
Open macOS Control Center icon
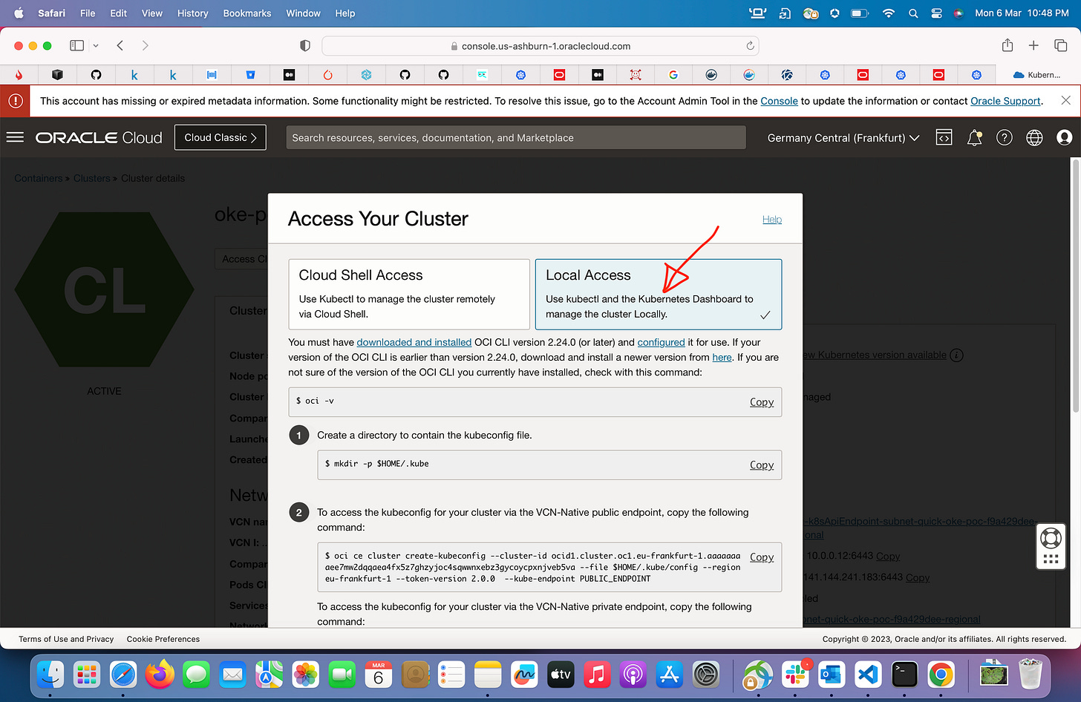point(936,13)
